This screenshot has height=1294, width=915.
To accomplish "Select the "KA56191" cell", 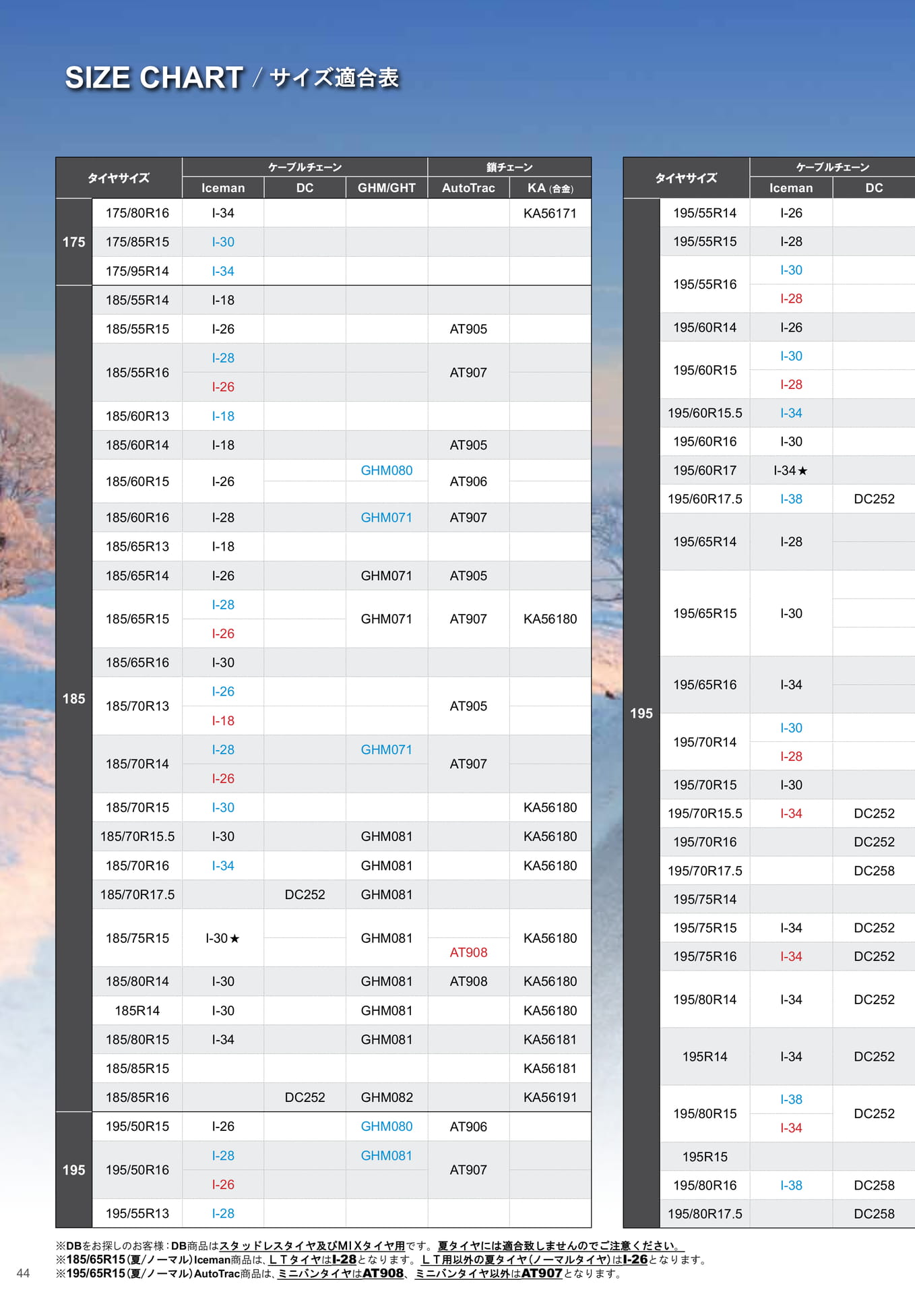I will tap(550, 1097).
